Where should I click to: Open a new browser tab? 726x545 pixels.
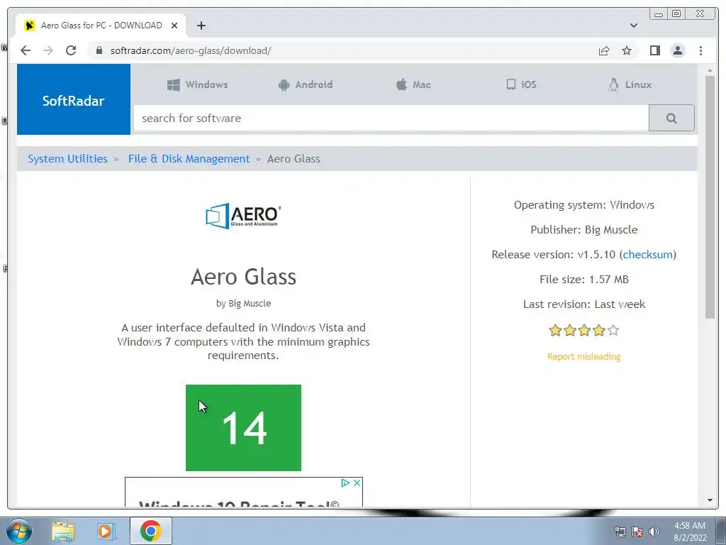pyautogui.click(x=201, y=26)
